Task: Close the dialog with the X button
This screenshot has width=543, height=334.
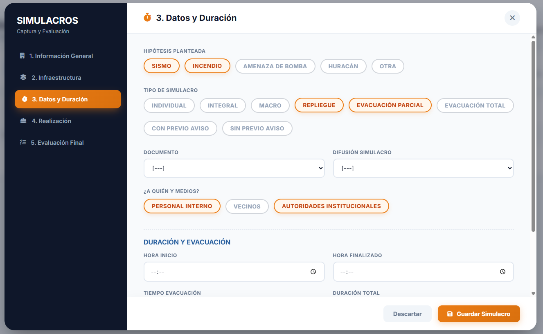Action: [512, 18]
